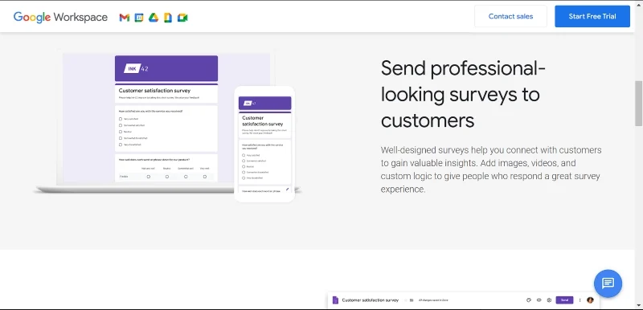Open the Gmail icon in header
The width and height of the screenshot is (643, 310).
coord(125,18)
